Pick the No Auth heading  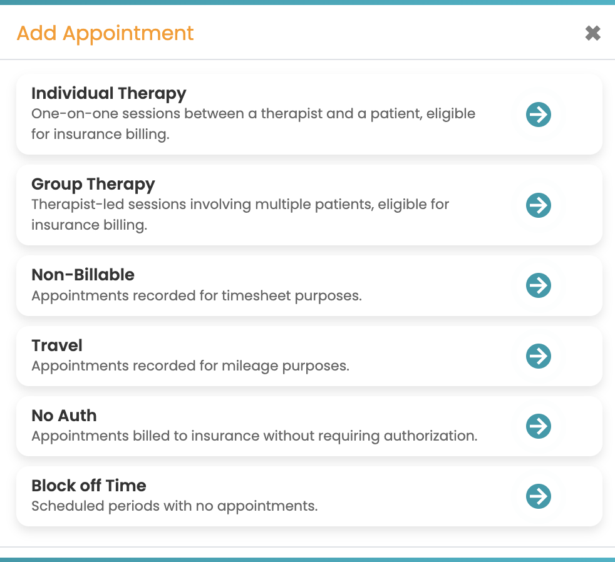point(64,416)
